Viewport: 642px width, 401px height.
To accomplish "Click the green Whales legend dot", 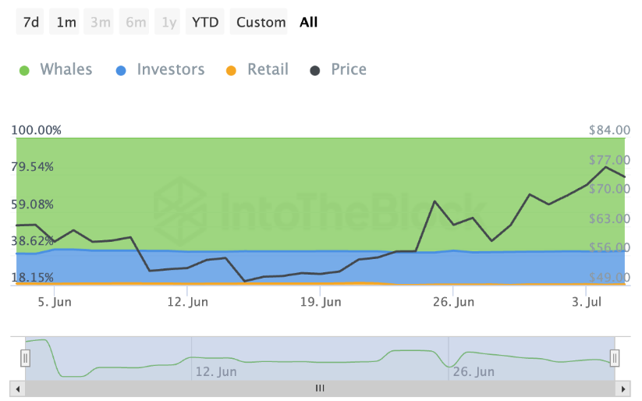I will [x=24, y=70].
